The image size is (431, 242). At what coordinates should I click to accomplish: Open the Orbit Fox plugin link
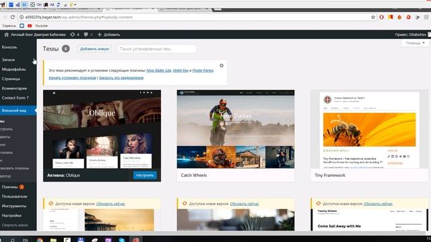(x=180, y=71)
